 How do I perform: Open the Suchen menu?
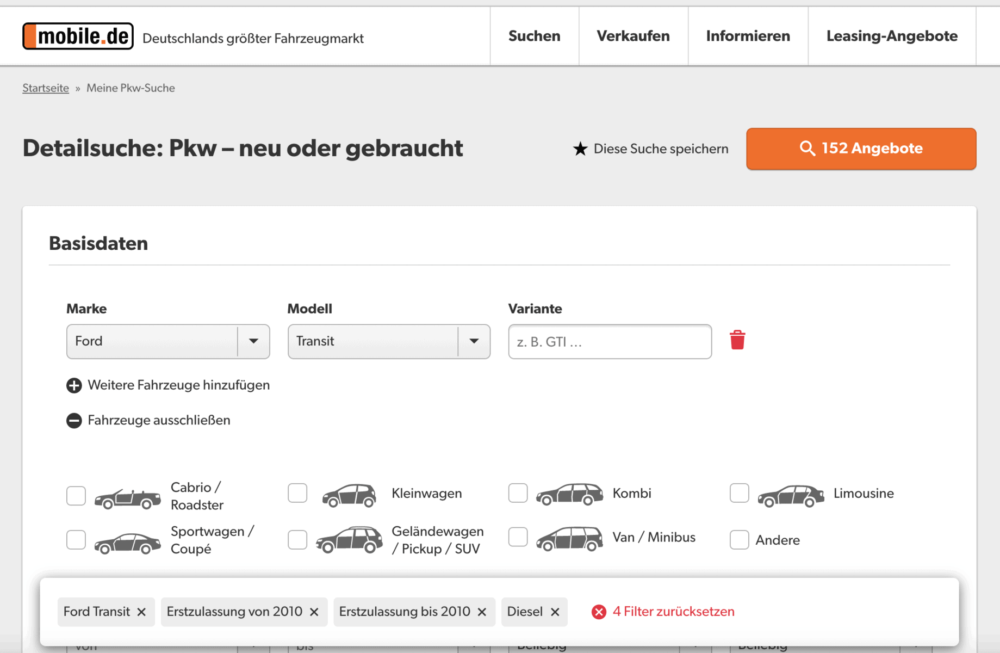[535, 36]
